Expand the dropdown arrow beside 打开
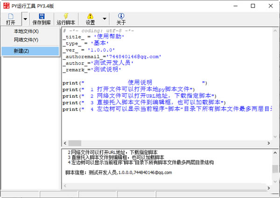Viewport: 280px width, 198px height. (x=24, y=19)
